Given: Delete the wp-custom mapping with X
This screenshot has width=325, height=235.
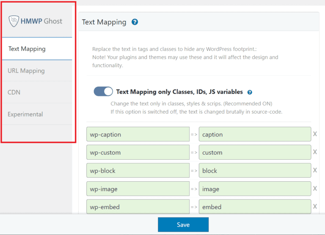Looking at the screenshot, I should (315, 153).
